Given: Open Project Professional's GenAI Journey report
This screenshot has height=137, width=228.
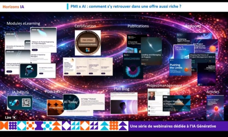Looking at the screenshot, I should 205,46.
